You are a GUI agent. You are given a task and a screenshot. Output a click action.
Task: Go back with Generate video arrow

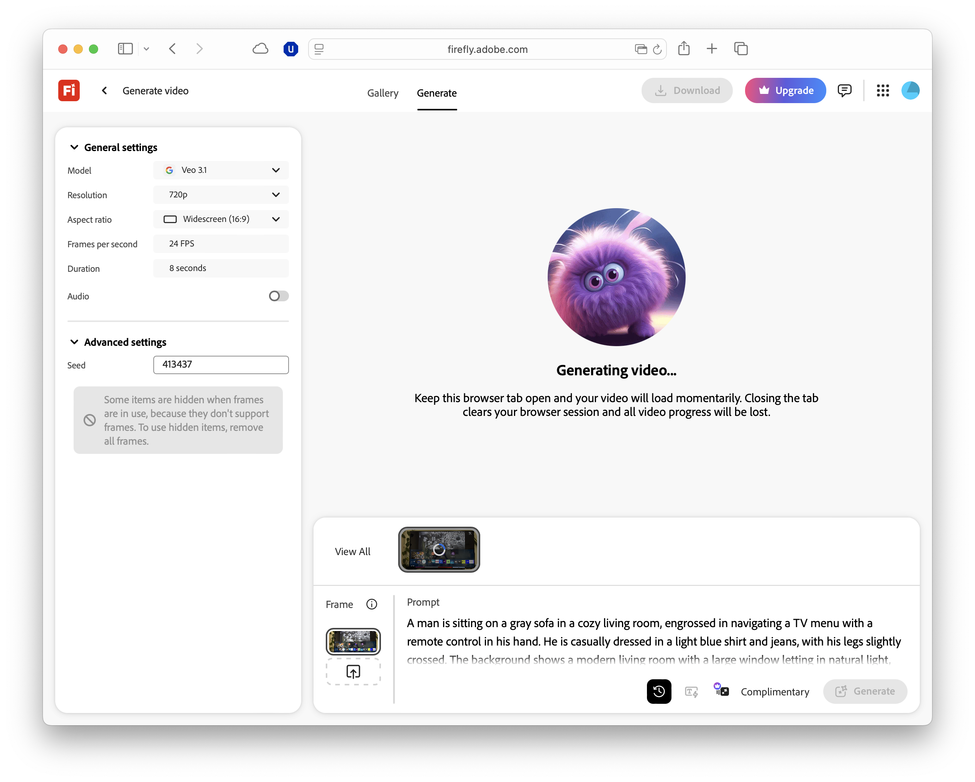tap(105, 90)
